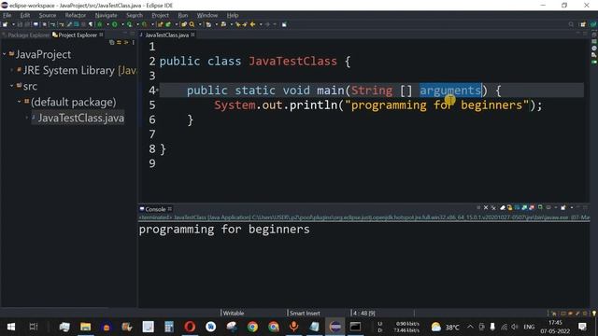
Task: Click the line 4 folding marker in gutter
Action: click(x=158, y=91)
